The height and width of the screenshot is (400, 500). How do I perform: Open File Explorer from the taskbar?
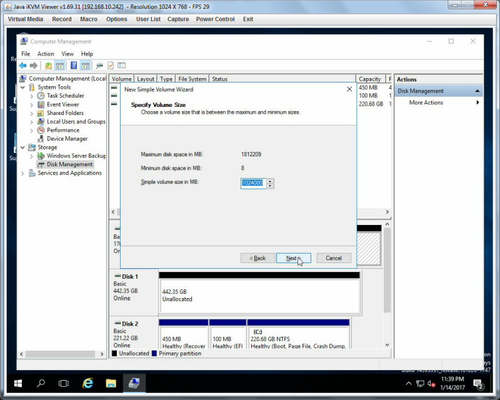(x=111, y=383)
